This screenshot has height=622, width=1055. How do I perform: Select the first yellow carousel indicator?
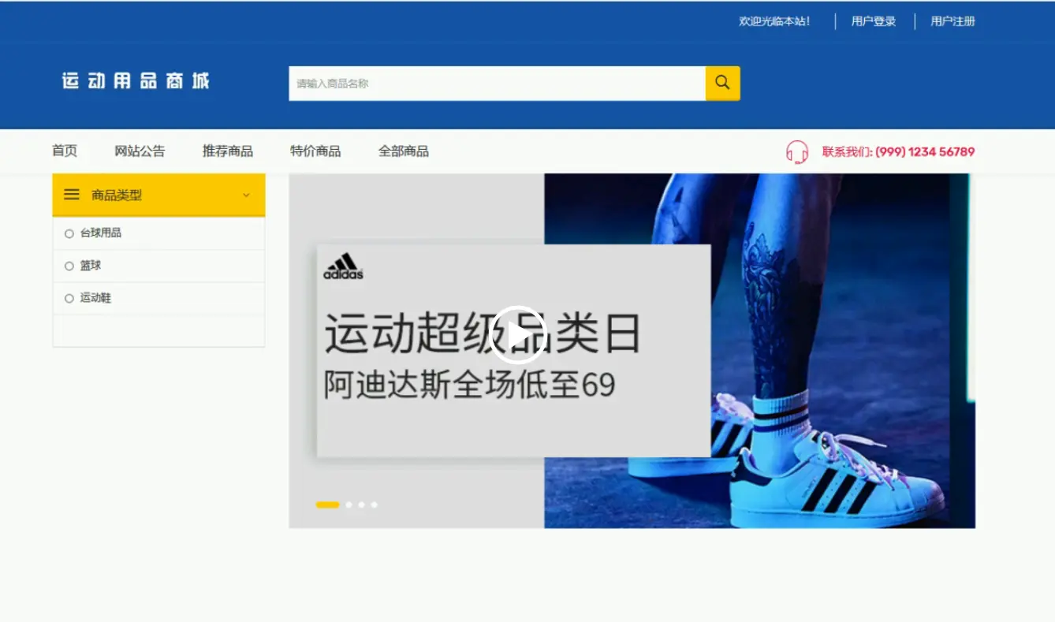(x=327, y=505)
